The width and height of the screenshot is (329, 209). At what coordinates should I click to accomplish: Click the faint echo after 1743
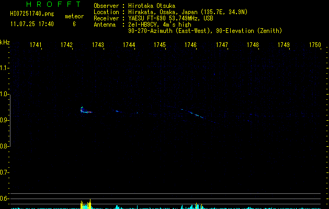click(x=118, y=111)
